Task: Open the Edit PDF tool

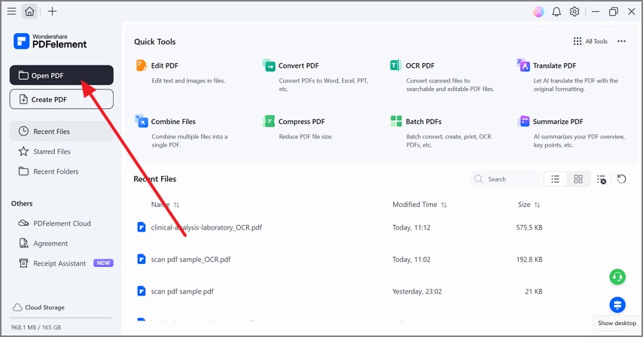Action: click(164, 66)
